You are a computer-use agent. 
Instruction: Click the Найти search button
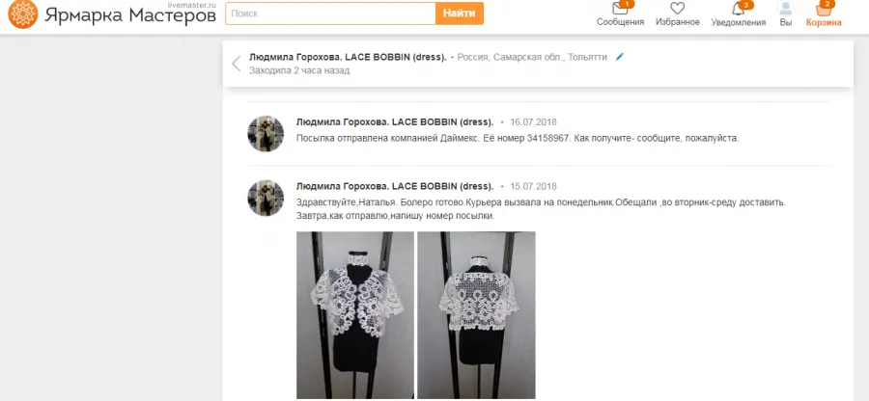(x=460, y=13)
